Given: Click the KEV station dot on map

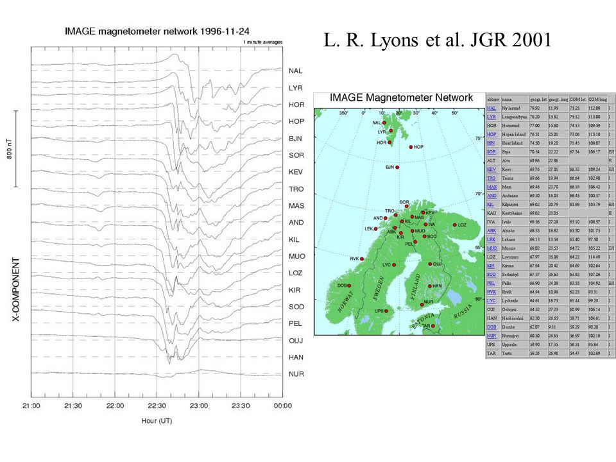Looking at the screenshot, I should (423, 212).
